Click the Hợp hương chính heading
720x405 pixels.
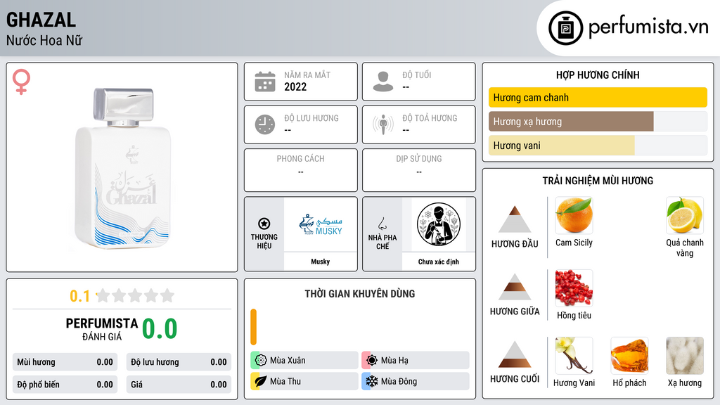click(x=598, y=75)
